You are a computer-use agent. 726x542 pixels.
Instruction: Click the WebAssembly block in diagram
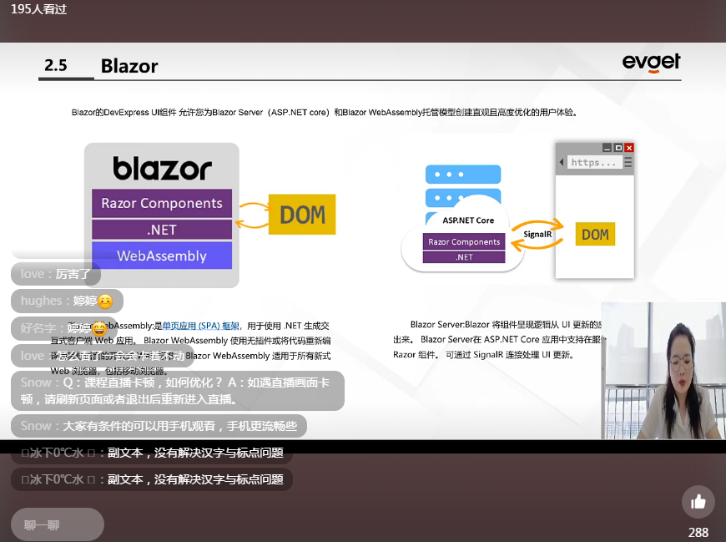[162, 256]
